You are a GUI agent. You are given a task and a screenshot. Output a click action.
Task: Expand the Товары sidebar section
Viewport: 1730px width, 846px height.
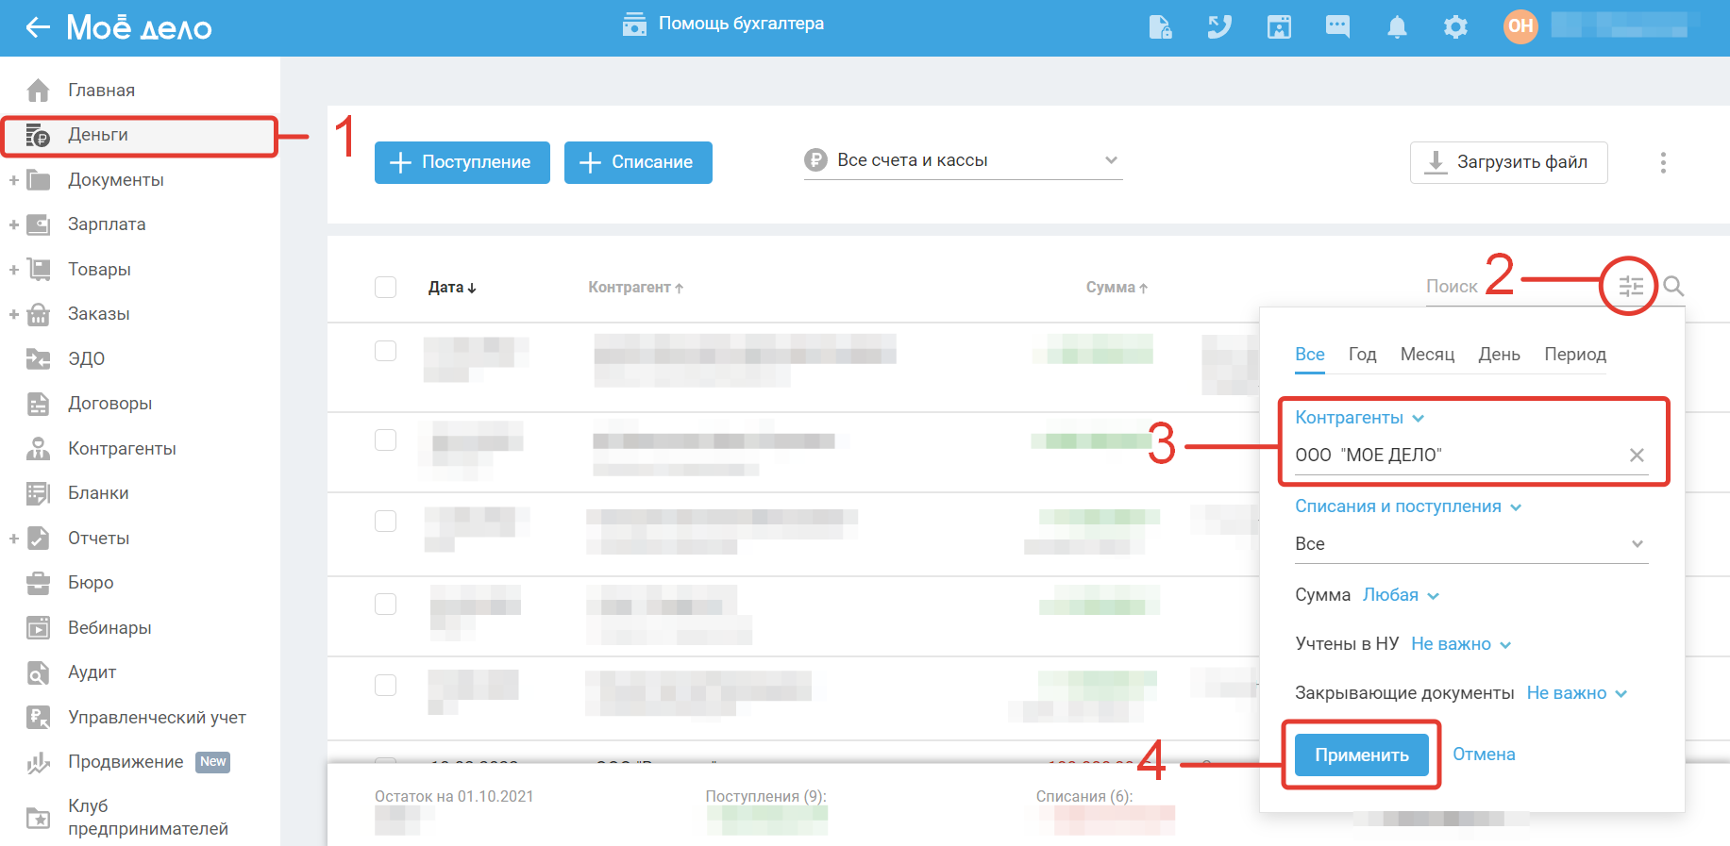[x=14, y=270]
